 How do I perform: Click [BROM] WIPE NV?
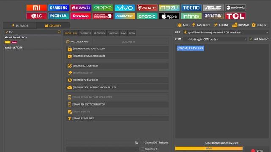coord(117,111)
